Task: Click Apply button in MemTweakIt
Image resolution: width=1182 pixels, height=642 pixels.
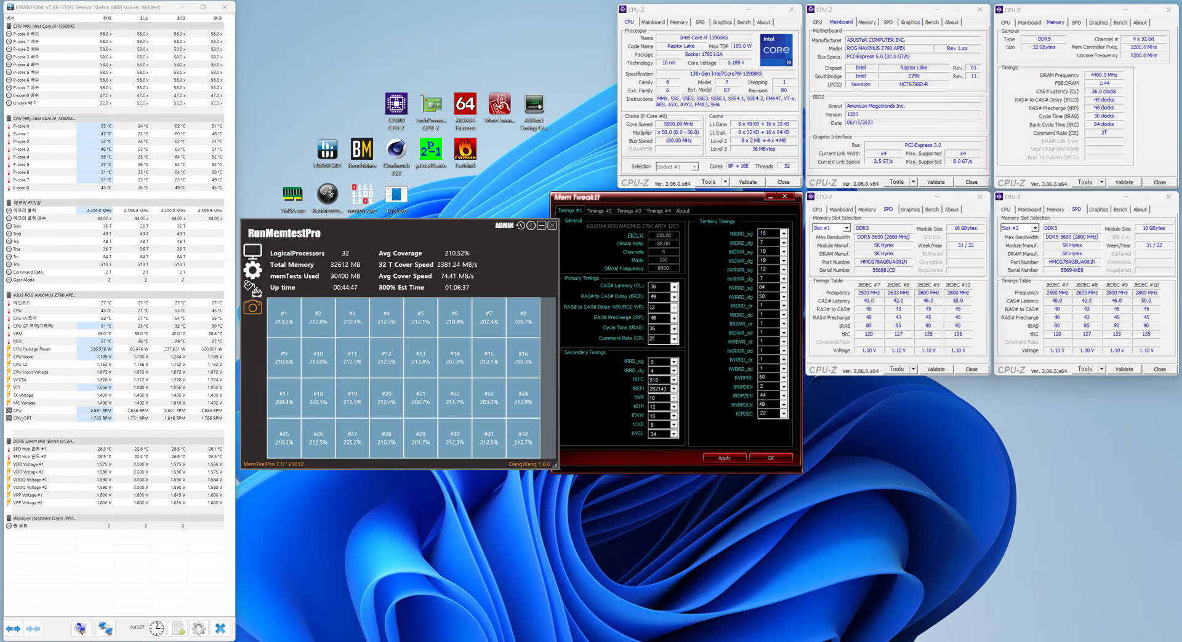Action: 724,458
